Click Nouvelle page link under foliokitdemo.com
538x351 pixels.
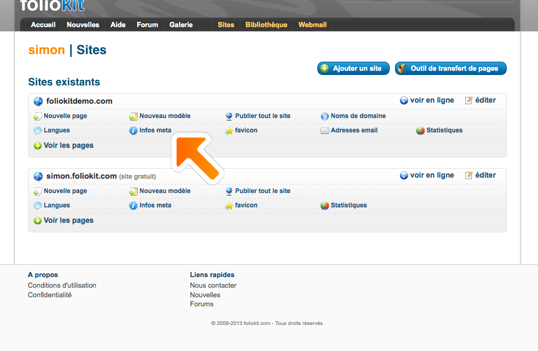pos(65,116)
